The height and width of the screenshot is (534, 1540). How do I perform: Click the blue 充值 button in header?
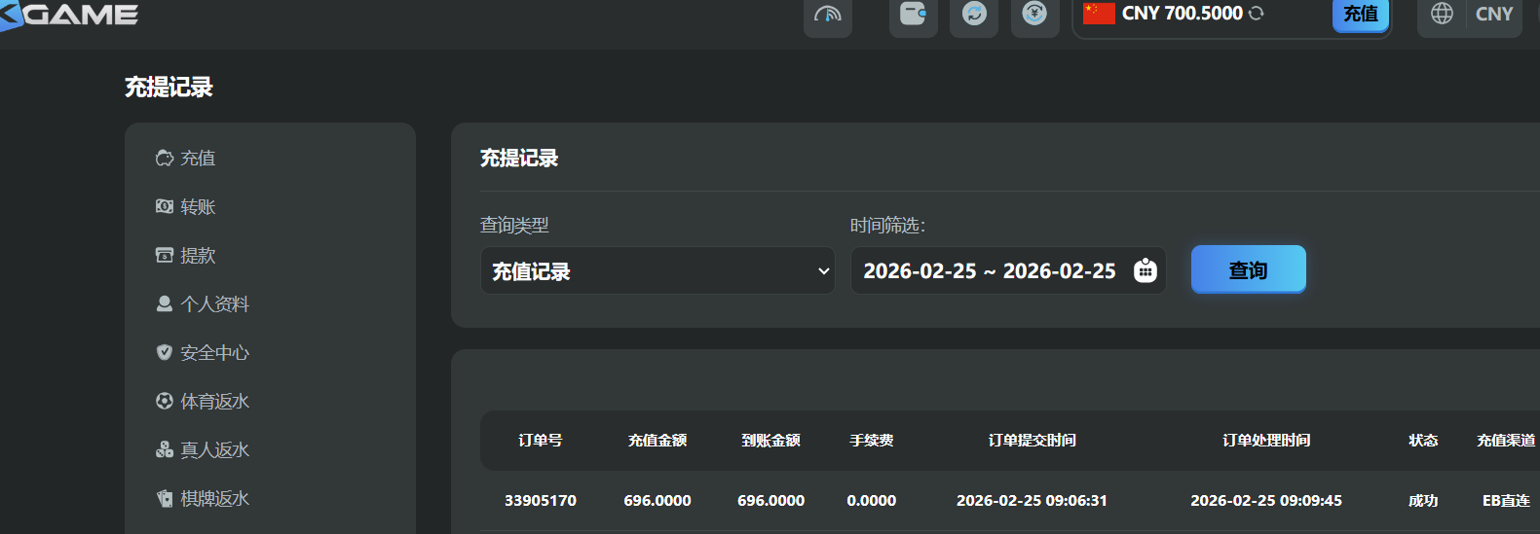pyautogui.click(x=1360, y=14)
